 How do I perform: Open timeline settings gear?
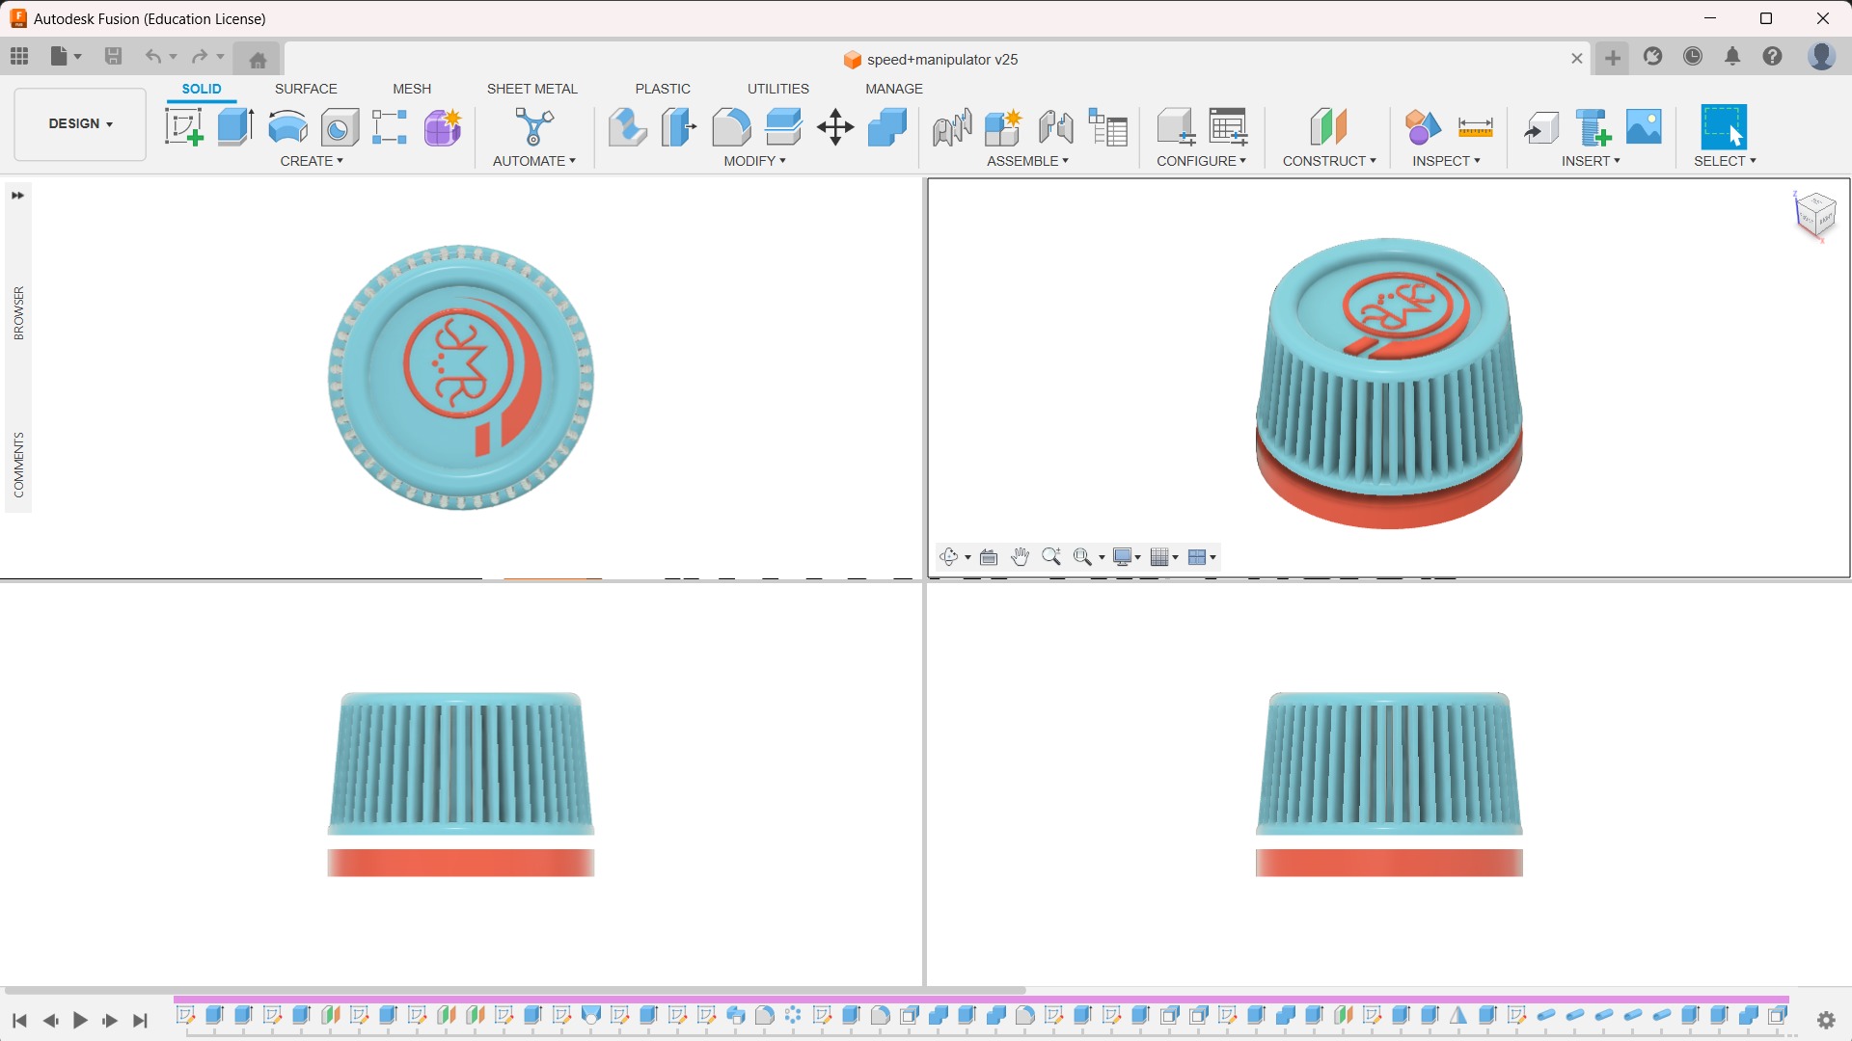[x=1826, y=1020]
